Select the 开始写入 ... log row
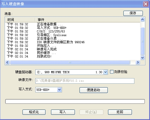Image resolution: width=150 pixels, height=120 pixels. (x=73, y=46)
